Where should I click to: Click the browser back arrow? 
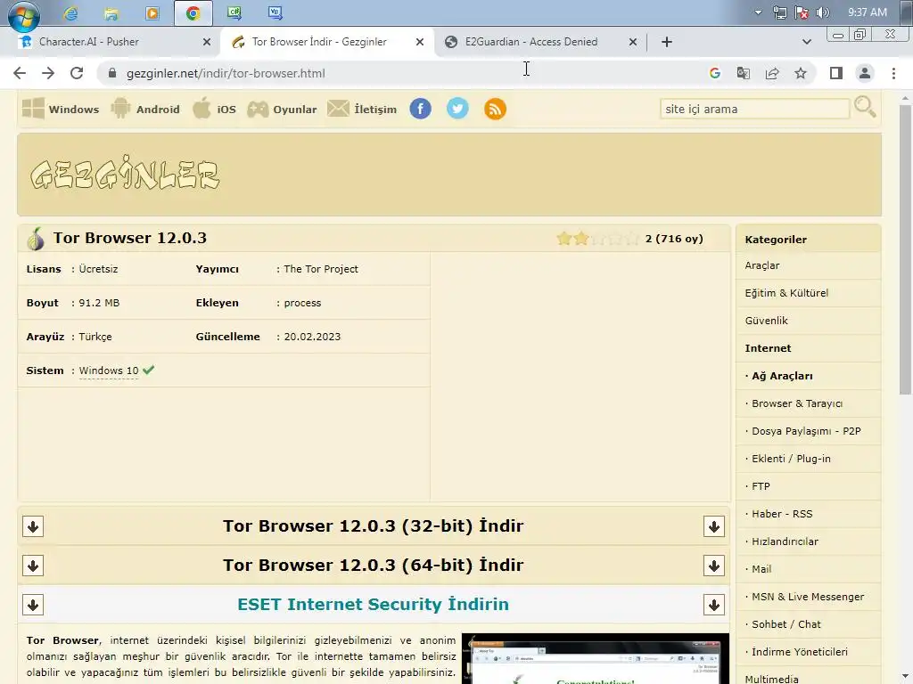tap(20, 73)
